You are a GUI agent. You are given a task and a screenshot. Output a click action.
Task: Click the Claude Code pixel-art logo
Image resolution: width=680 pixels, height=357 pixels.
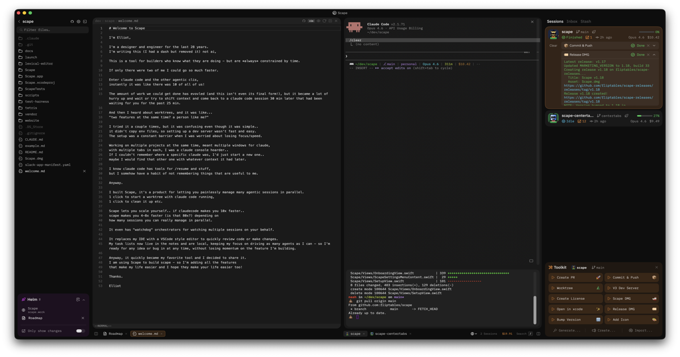pos(356,26)
